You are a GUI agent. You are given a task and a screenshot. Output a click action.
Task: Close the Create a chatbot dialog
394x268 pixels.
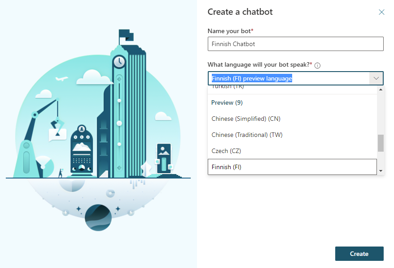coord(381,12)
